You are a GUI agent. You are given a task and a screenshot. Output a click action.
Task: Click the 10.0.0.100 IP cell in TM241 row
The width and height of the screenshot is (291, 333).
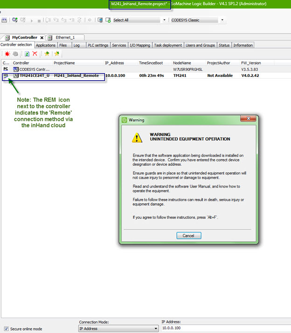(115, 75)
